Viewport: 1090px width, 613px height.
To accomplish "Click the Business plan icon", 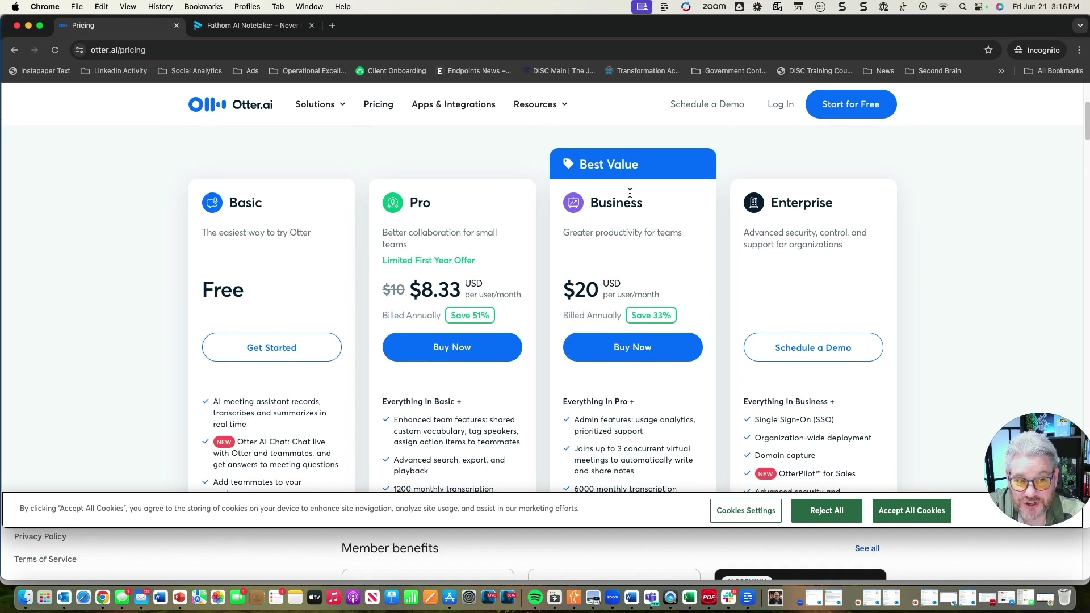I will (573, 203).
